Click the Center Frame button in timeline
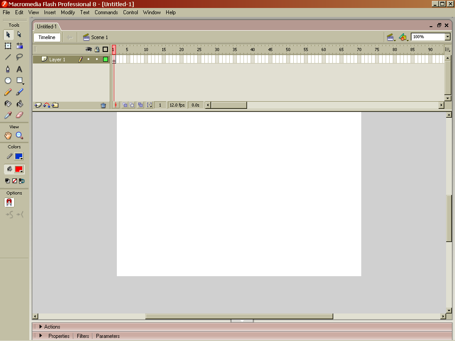The height and width of the screenshot is (341, 455). (x=116, y=105)
